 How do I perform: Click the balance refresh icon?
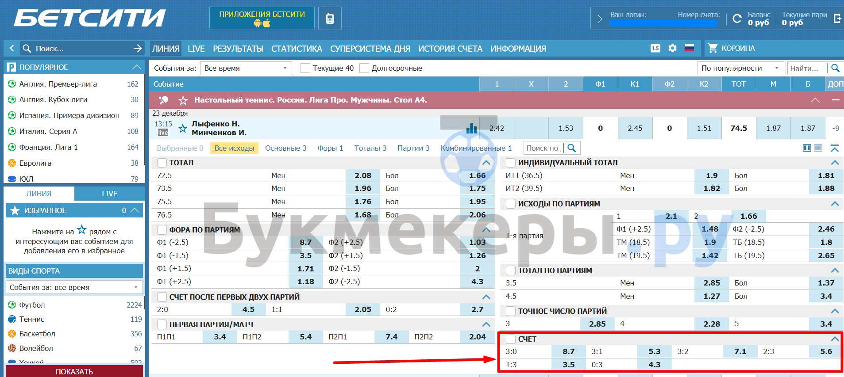pyautogui.click(x=737, y=19)
